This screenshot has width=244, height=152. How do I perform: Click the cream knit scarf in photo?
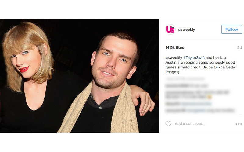(124, 112)
